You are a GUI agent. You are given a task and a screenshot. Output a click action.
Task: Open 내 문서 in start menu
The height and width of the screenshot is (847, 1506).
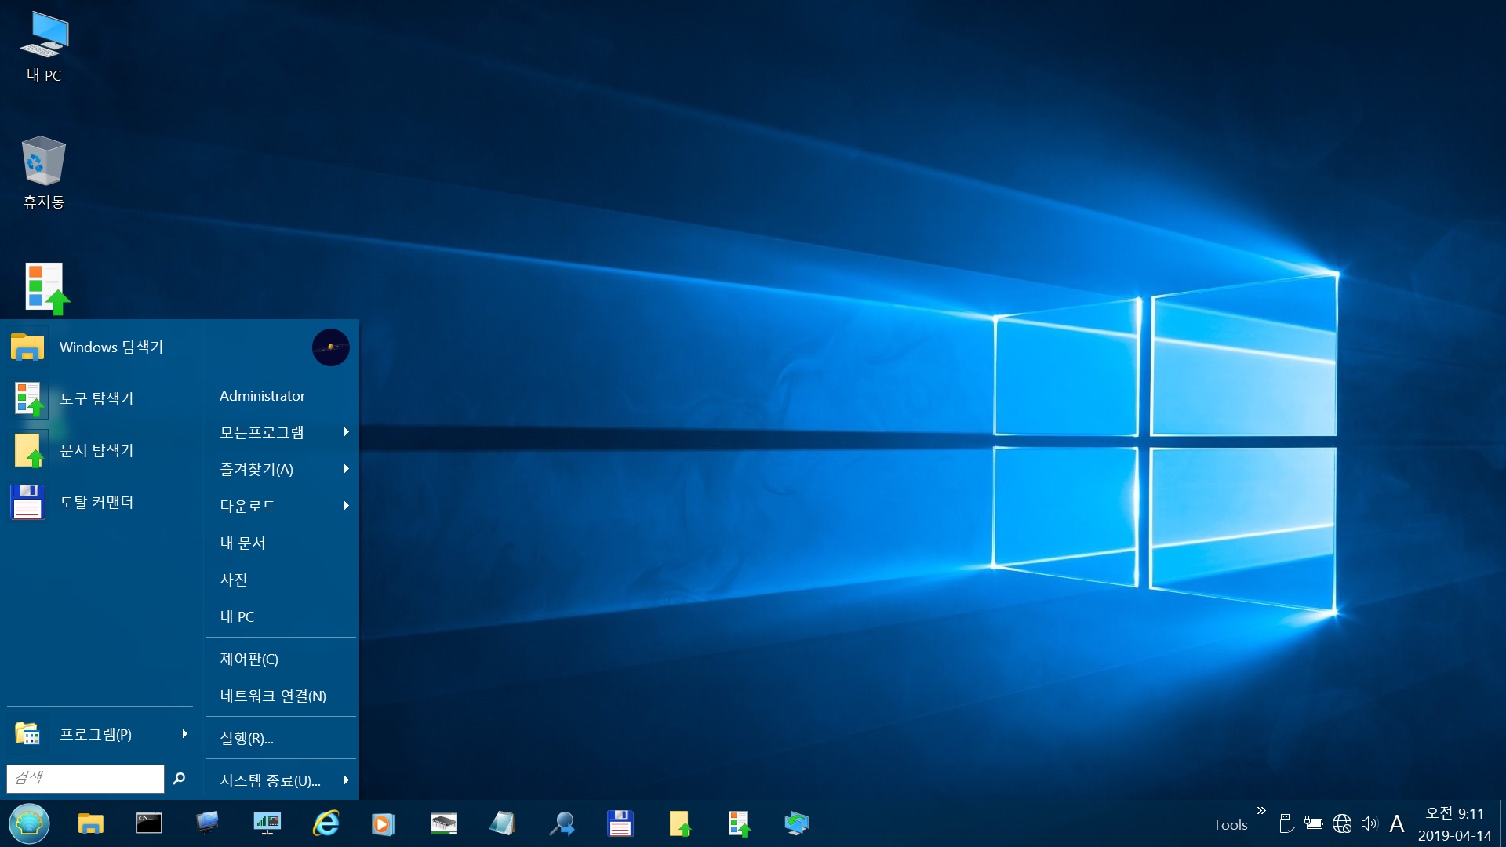coord(281,543)
